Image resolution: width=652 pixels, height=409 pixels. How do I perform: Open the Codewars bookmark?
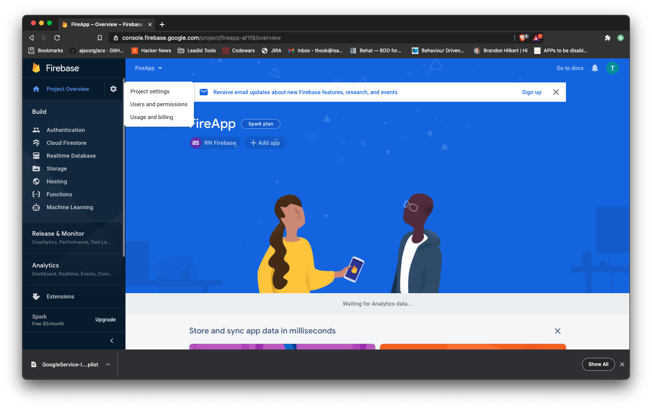click(x=239, y=50)
